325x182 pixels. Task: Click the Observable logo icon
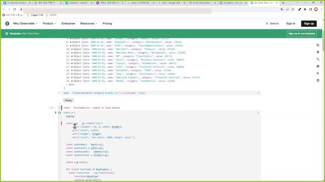7,24
